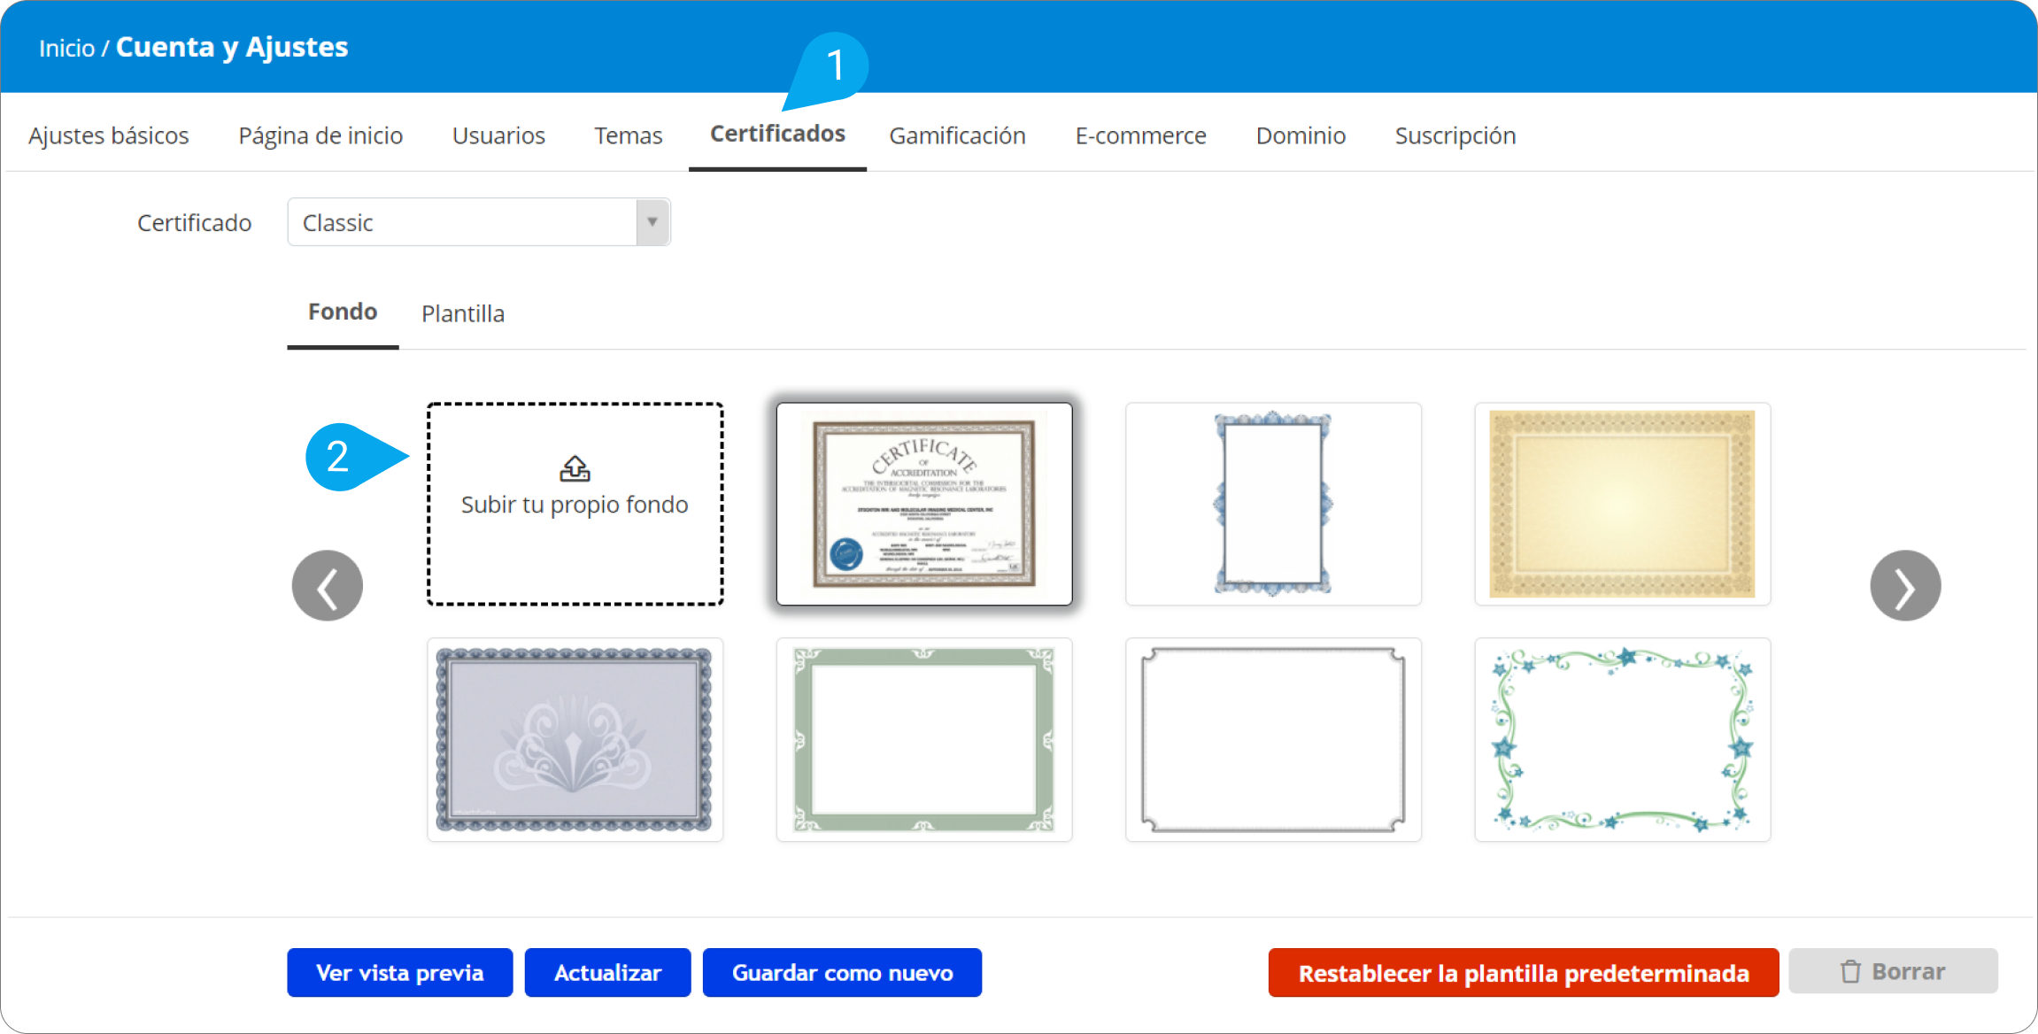Click the Borrar button

(1893, 971)
